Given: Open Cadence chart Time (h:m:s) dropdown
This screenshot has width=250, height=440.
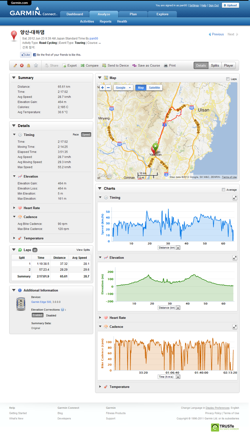Looking at the screenshot, I should (x=169, y=377).
